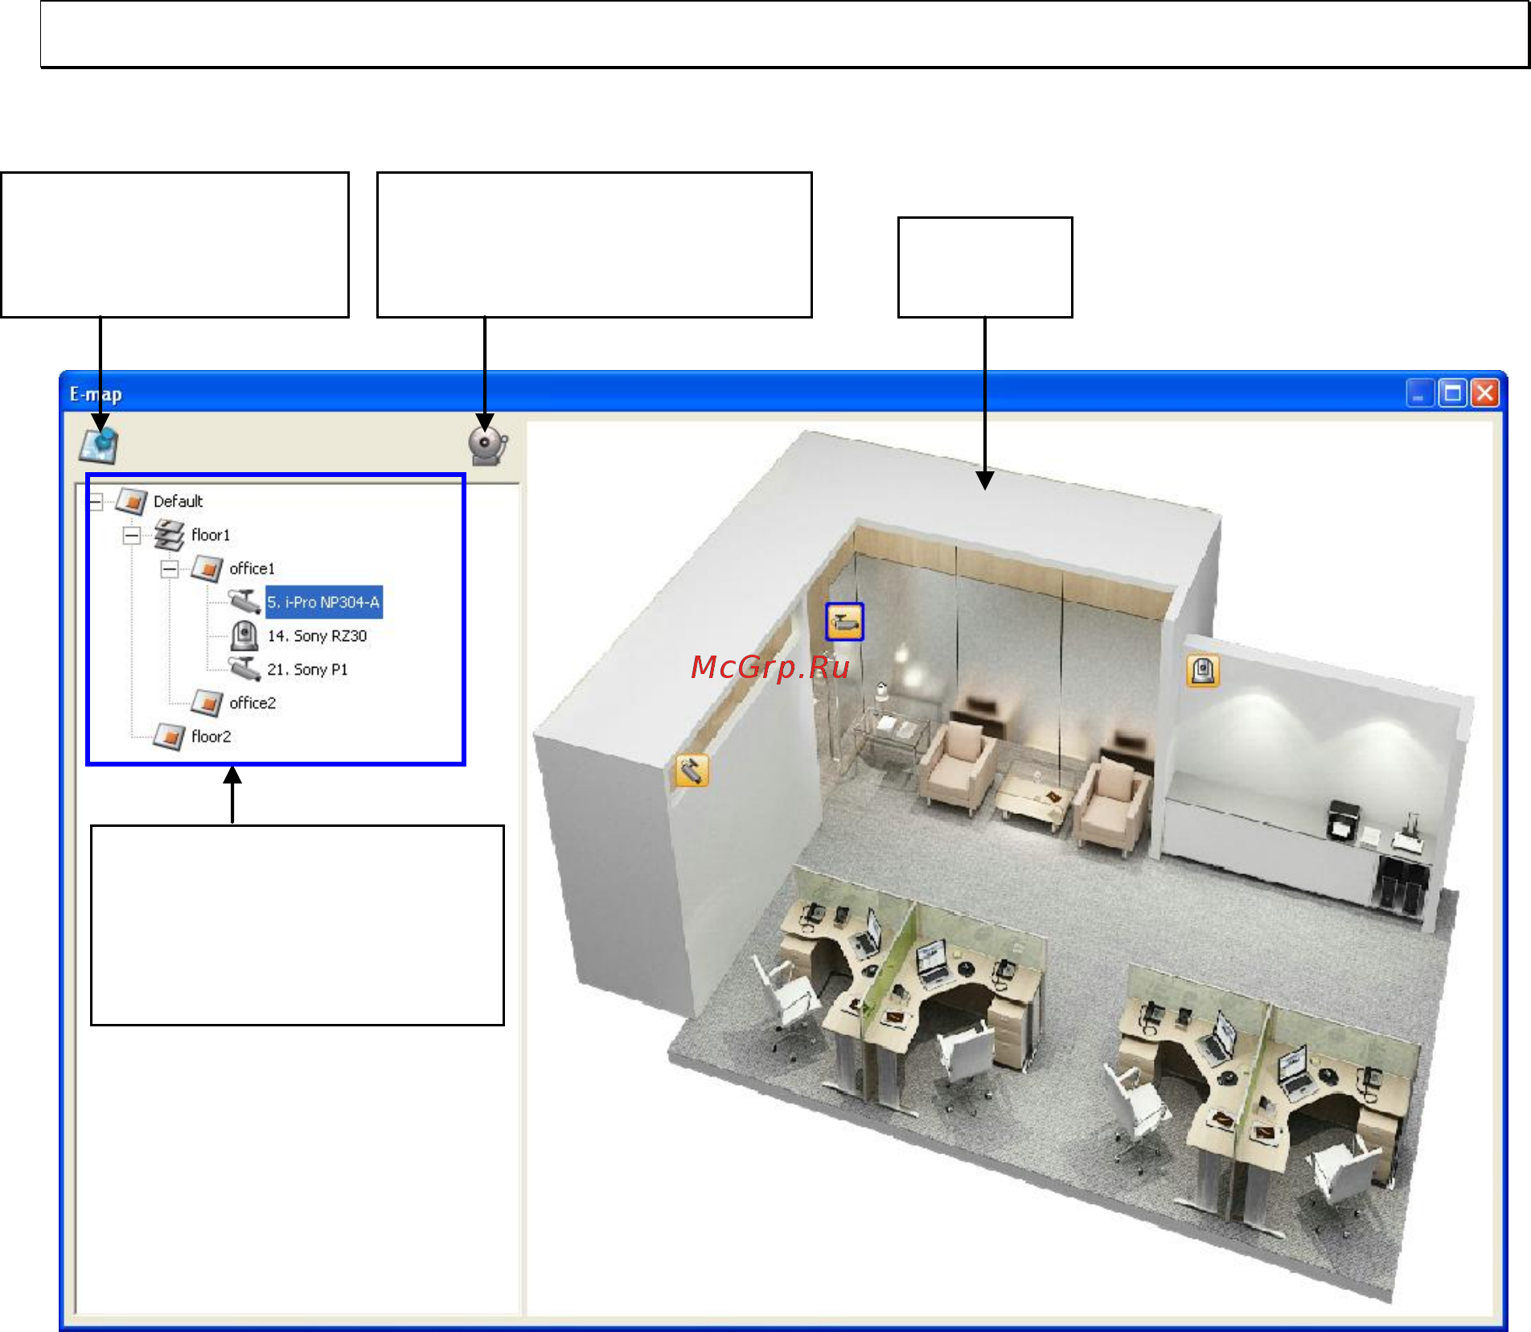This screenshot has height=1332, width=1531.
Task: Select the office1 tree item
Action: 252,569
